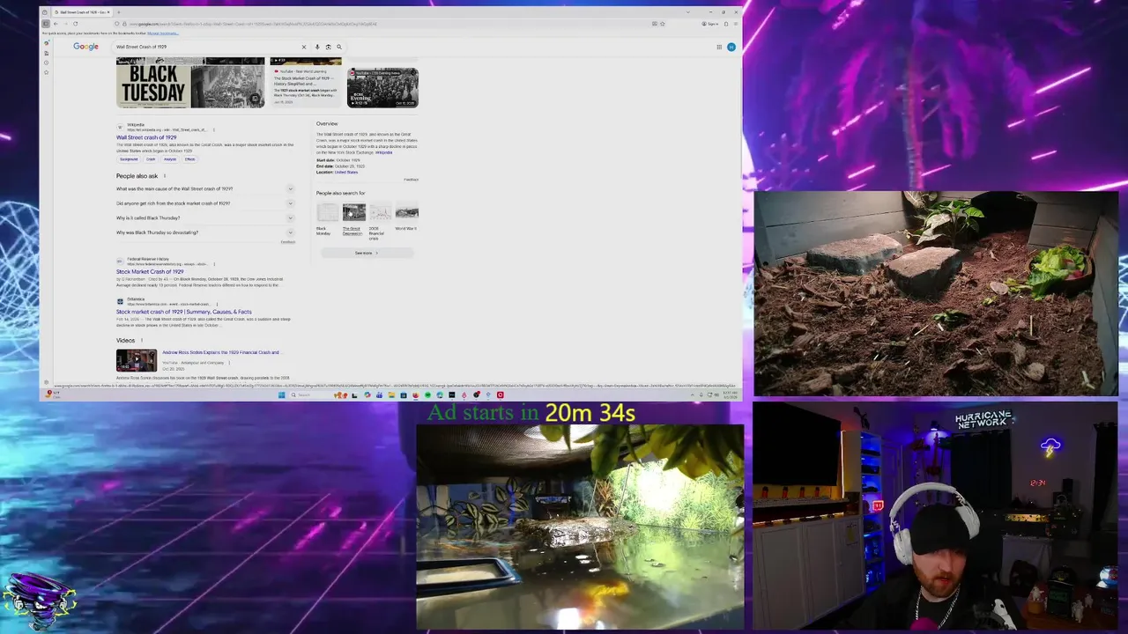Expand 'What was the main cause' question

pos(204,188)
